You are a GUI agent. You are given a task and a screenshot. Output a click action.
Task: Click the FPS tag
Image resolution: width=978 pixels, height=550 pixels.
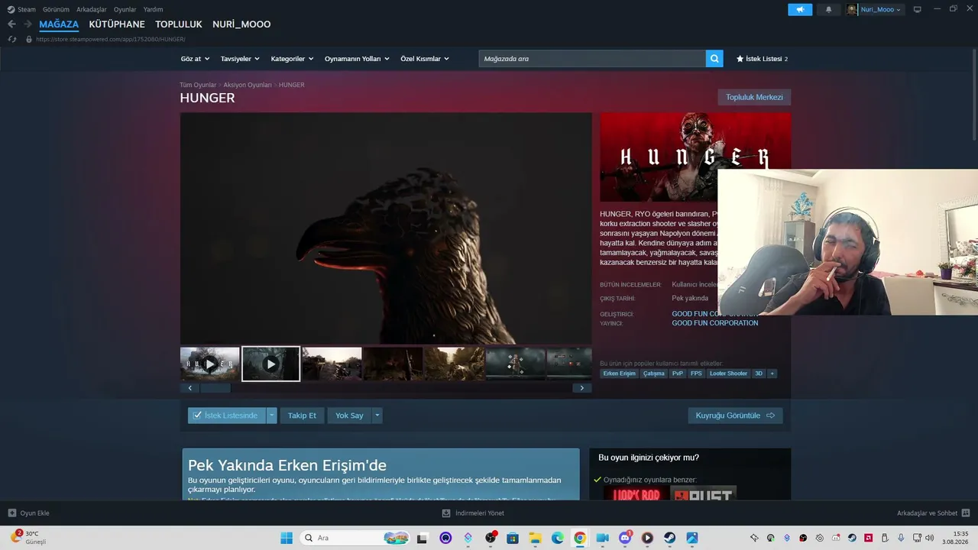[696, 374]
